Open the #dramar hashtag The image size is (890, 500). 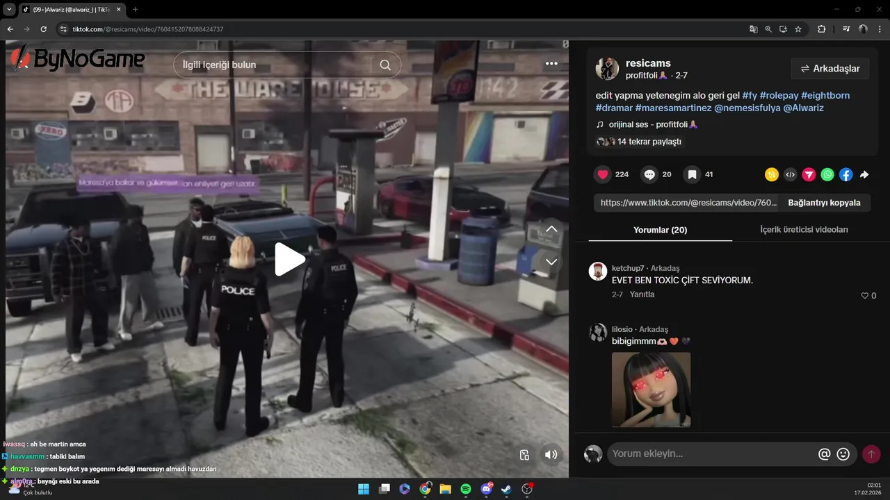[x=614, y=108]
